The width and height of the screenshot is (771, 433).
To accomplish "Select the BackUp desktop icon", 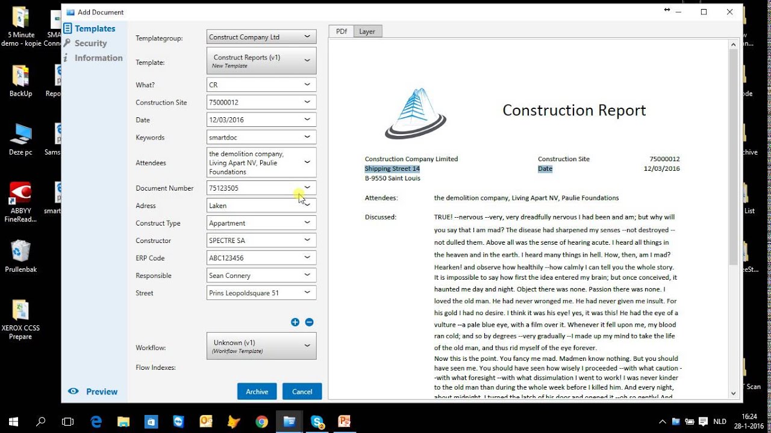I will coord(20,81).
